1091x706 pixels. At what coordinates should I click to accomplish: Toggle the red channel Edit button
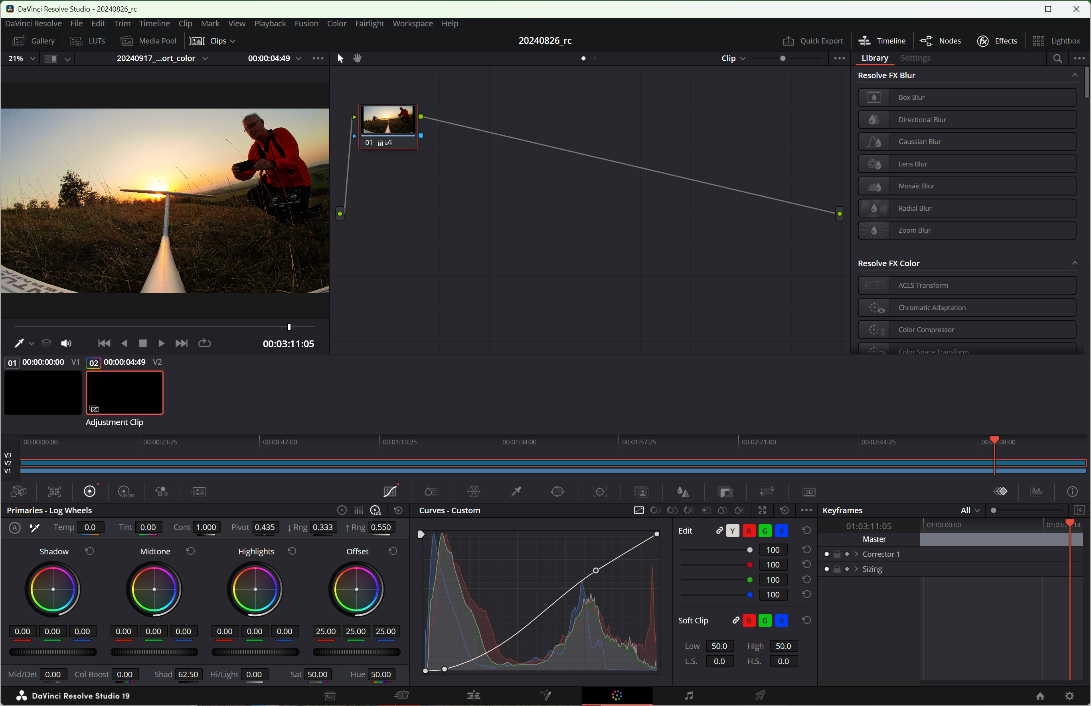coord(749,531)
